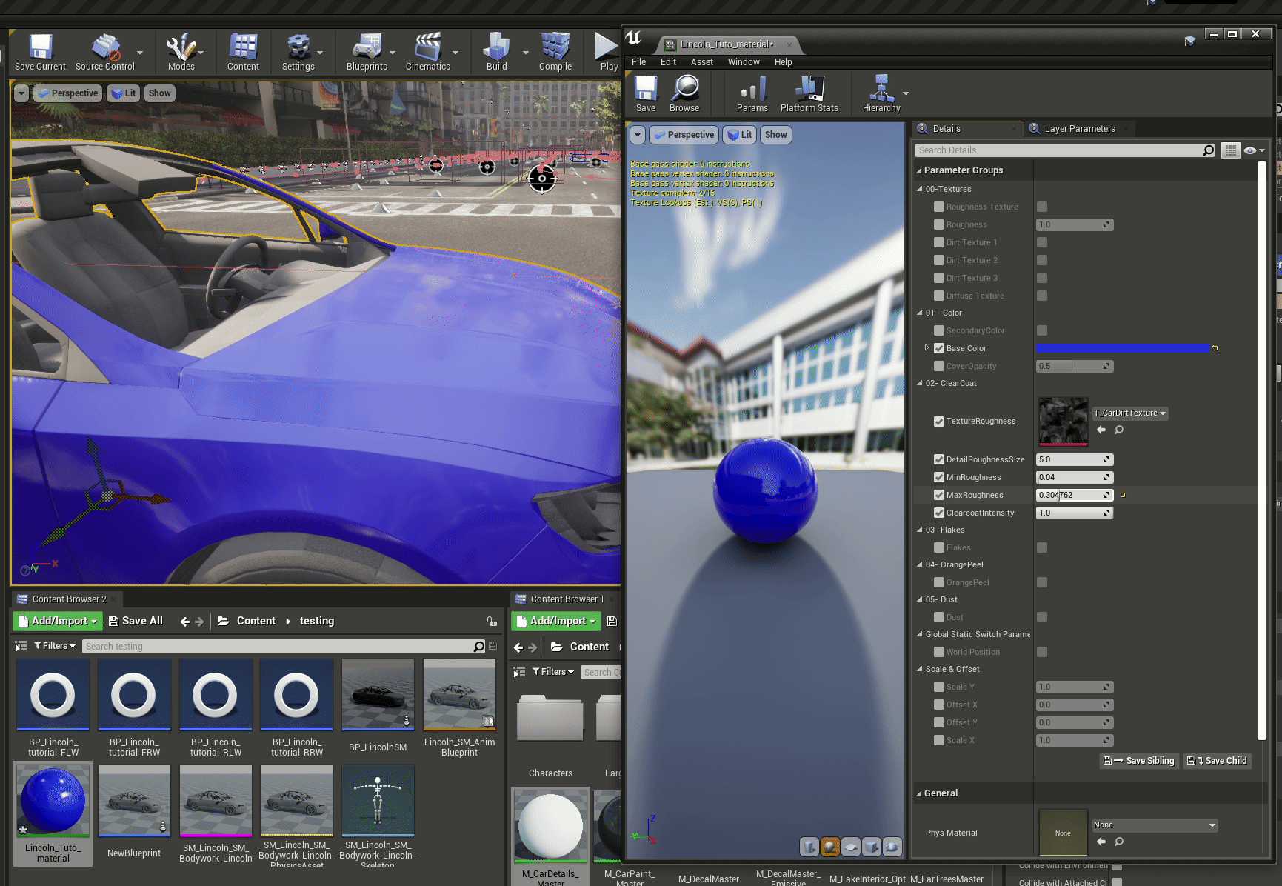Enable the Roughness Texture parameter checkbox

[939, 207]
